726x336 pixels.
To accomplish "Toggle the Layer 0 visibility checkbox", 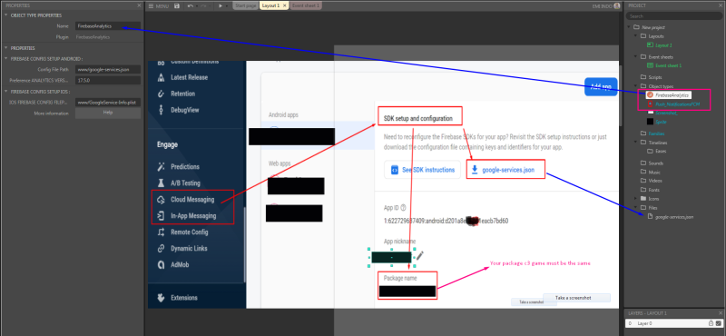I will pyautogui.click(x=718, y=323).
